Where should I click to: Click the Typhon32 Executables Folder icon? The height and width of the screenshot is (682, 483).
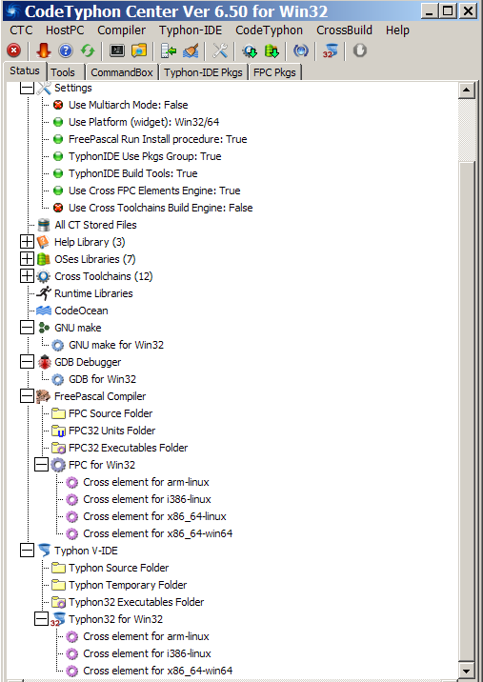pos(58,602)
